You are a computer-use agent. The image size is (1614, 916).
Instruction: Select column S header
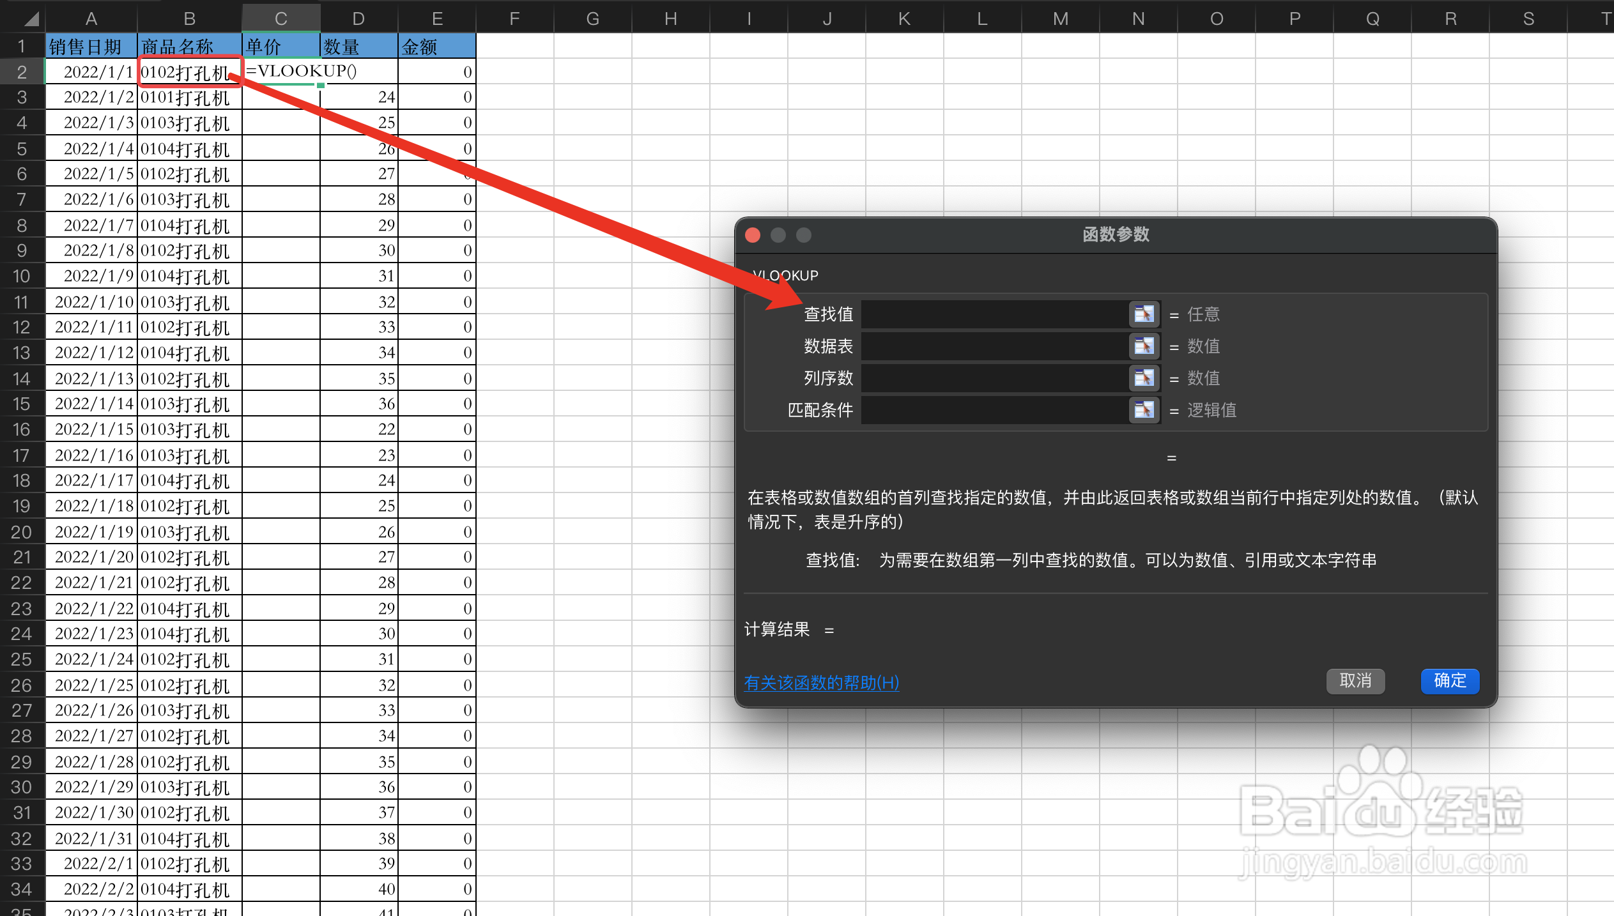[x=1528, y=19]
